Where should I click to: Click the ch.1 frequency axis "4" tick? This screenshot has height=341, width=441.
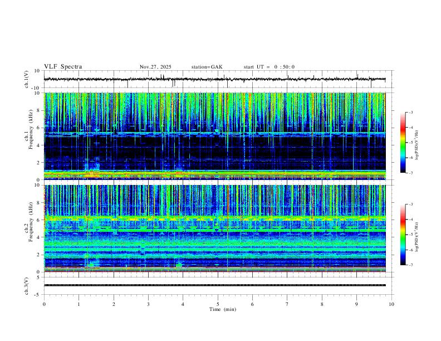pos(38,145)
